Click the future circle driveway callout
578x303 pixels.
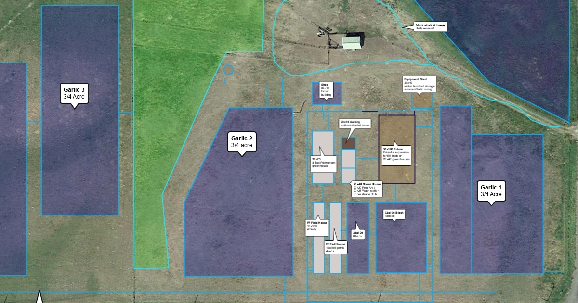(430, 26)
